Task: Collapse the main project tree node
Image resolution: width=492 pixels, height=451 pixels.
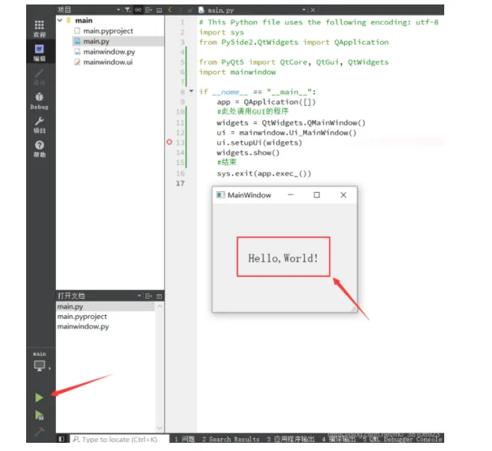Action: point(60,20)
